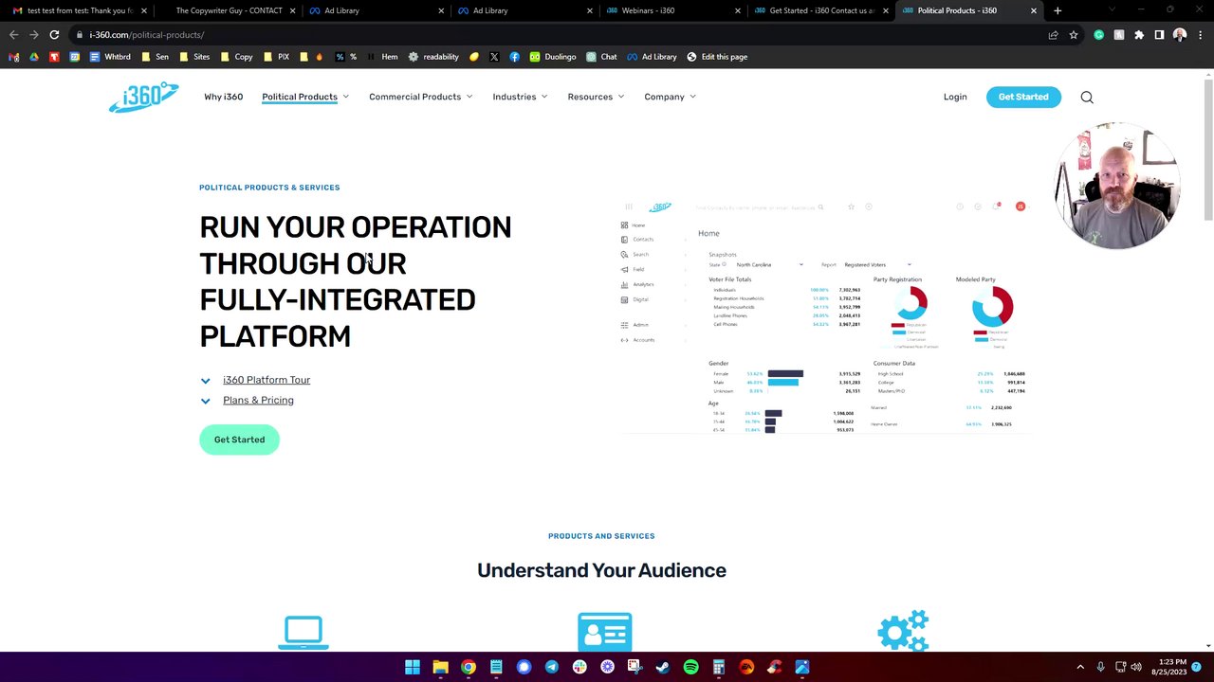Open Chrome's three-dot menu

pos(1200,35)
